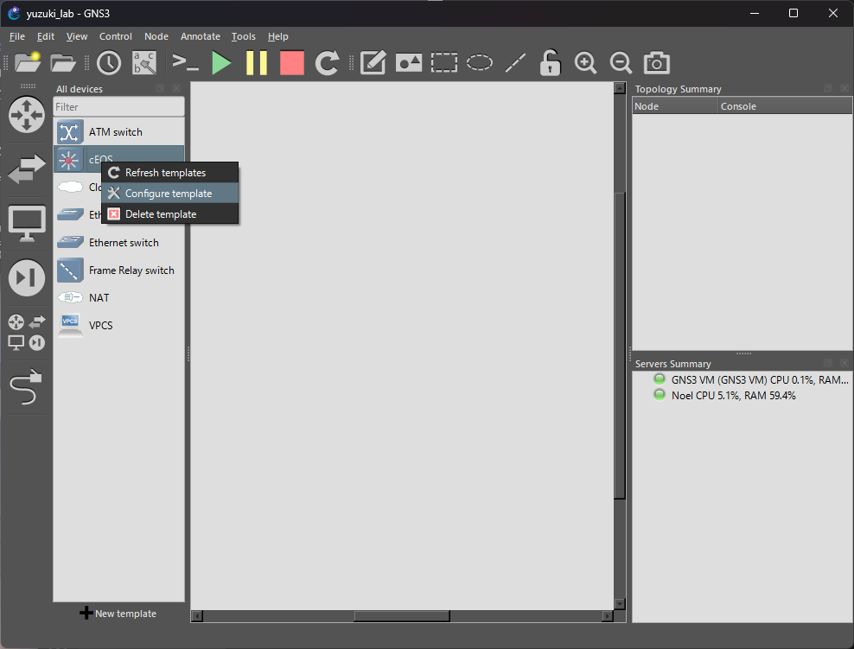Click the device Filter input field
The width and height of the screenshot is (854, 649).
point(118,106)
